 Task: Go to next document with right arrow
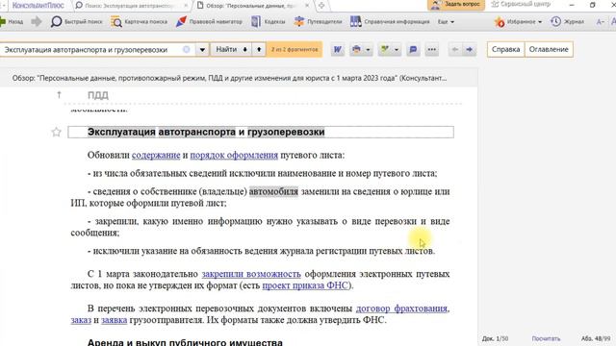click(x=469, y=49)
